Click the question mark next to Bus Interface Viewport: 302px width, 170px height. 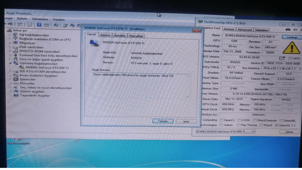coord(300,69)
